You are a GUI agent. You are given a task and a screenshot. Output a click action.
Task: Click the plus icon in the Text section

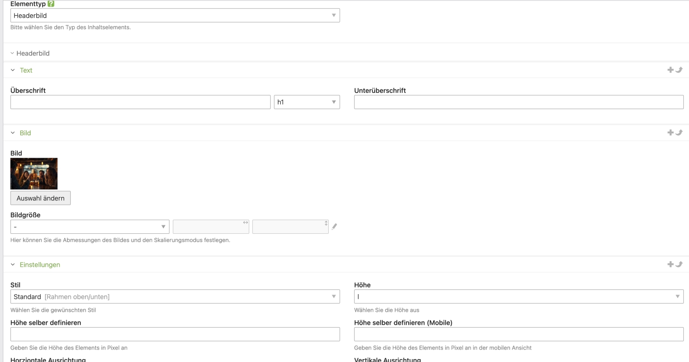click(670, 70)
